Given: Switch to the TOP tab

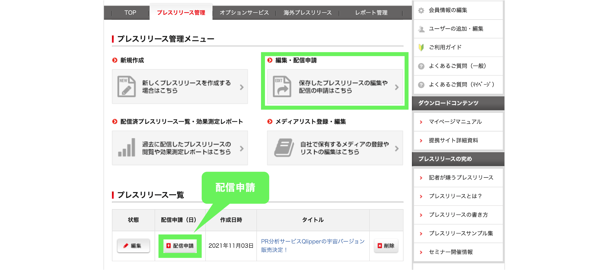Looking at the screenshot, I should tap(130, 13).
